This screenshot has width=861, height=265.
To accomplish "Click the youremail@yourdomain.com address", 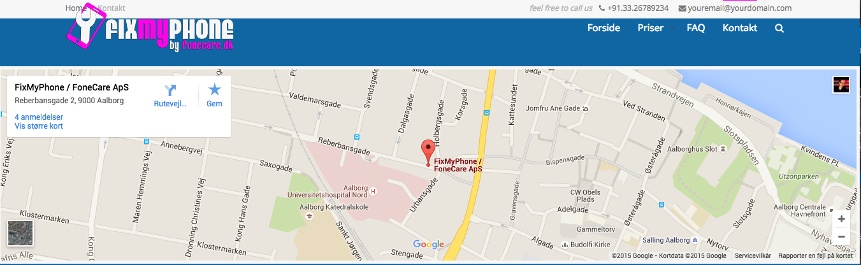I will point(735,8).
